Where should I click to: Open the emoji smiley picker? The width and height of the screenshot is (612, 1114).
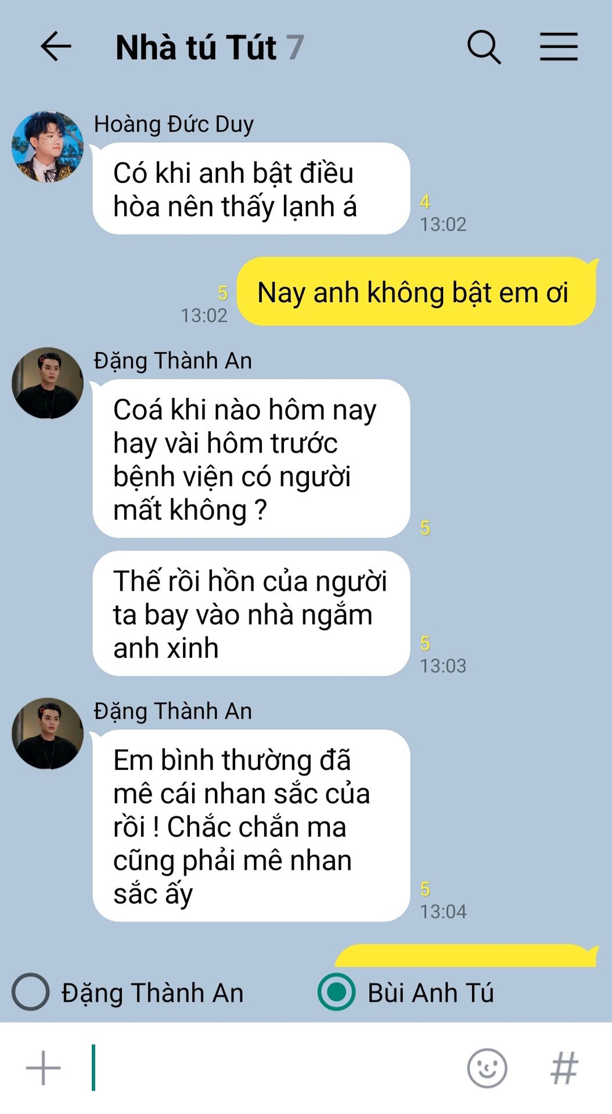(x=487, y=1068)
